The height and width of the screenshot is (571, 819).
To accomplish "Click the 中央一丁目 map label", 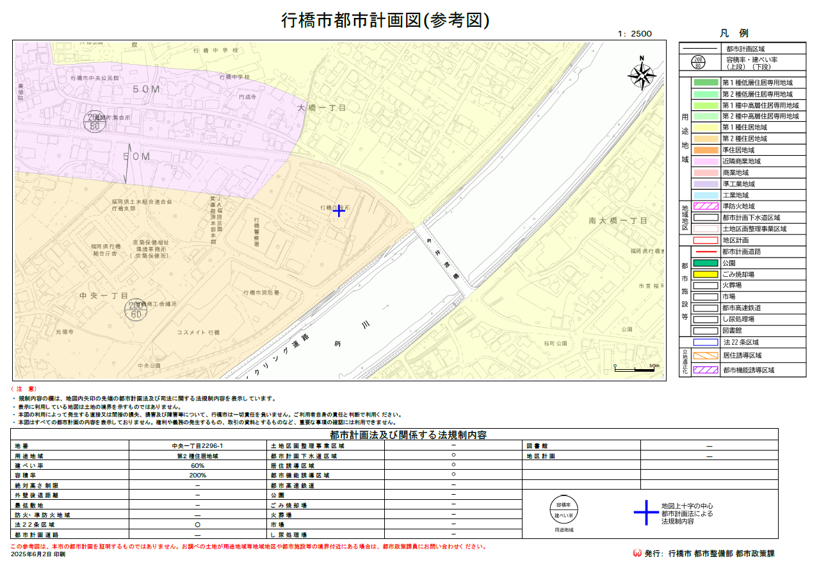I will click(x=104, y=295).
